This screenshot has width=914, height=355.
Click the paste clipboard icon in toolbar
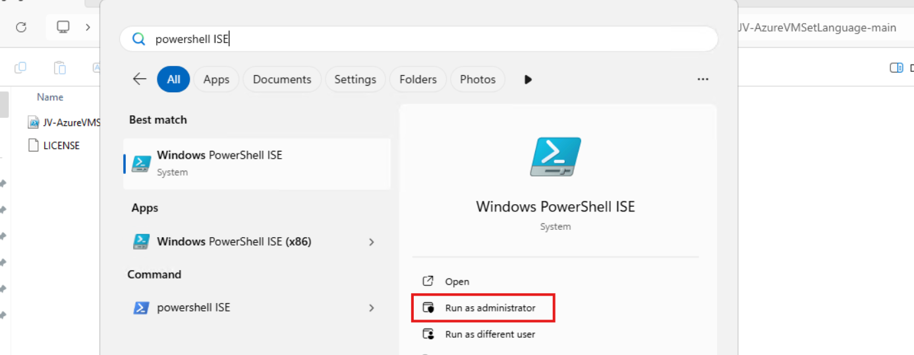point(59,67)
